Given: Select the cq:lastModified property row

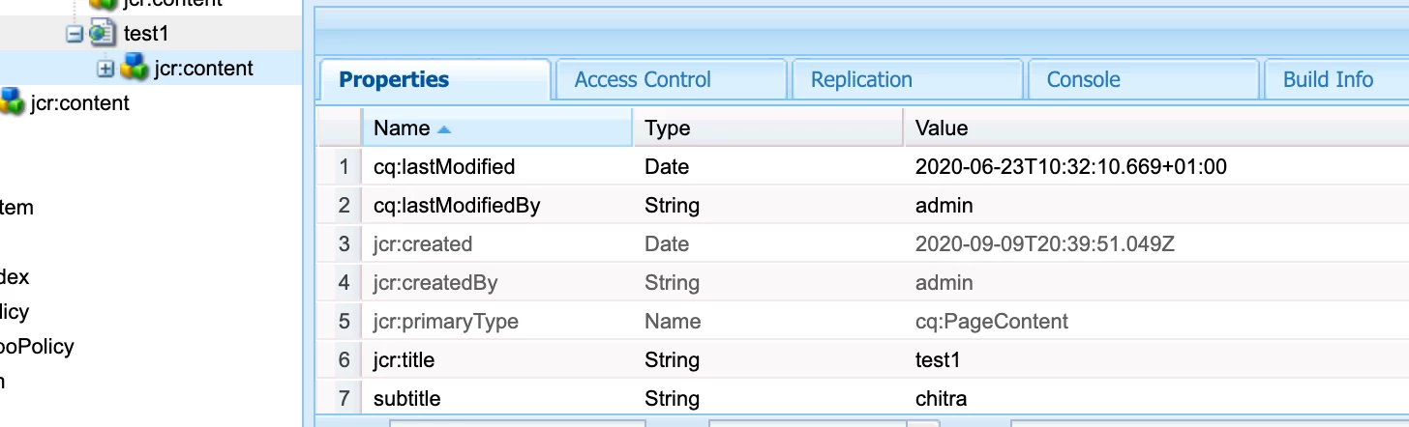Looking at the screenshot, I should [x=444, y=167].
